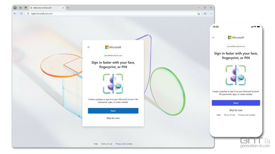275x154 pixels.
Task: Go back in the desktop sign-in dialog
Action: (89, 47)
